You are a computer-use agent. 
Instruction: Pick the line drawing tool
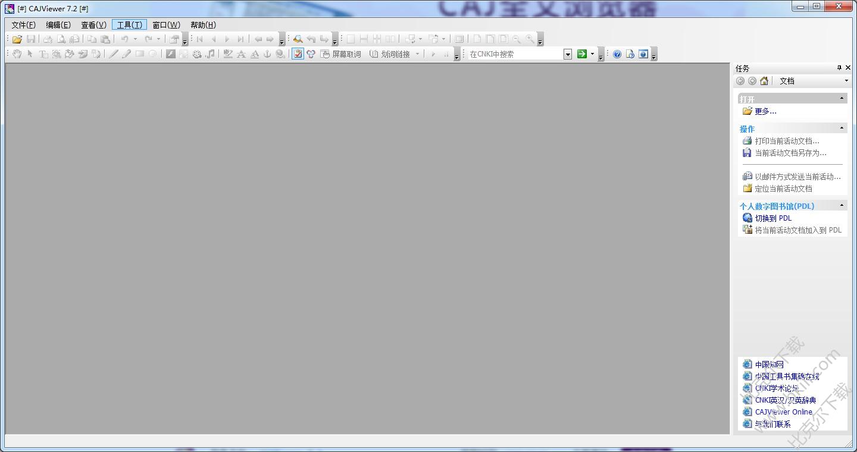pos(113,54)
